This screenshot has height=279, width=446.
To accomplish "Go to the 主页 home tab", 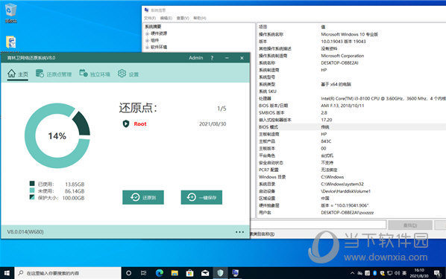I will click(x=18, y=74).
